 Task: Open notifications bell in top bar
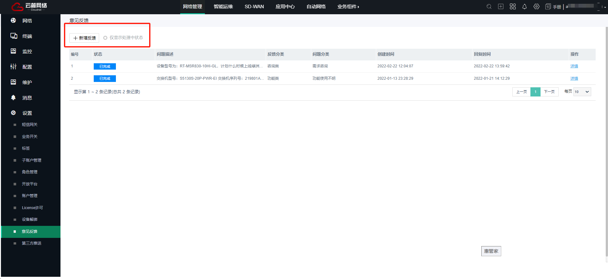524,7
